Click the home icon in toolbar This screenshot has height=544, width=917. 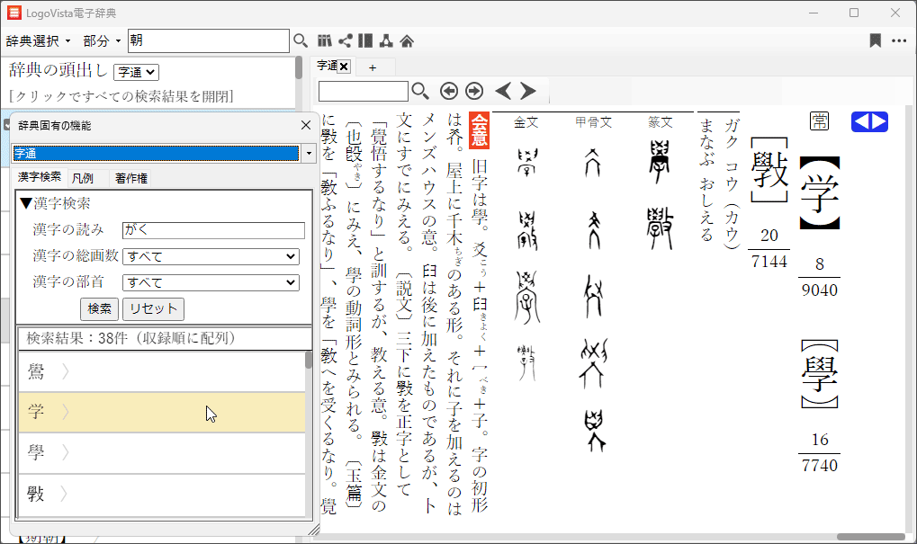click(x=407, y=40)
